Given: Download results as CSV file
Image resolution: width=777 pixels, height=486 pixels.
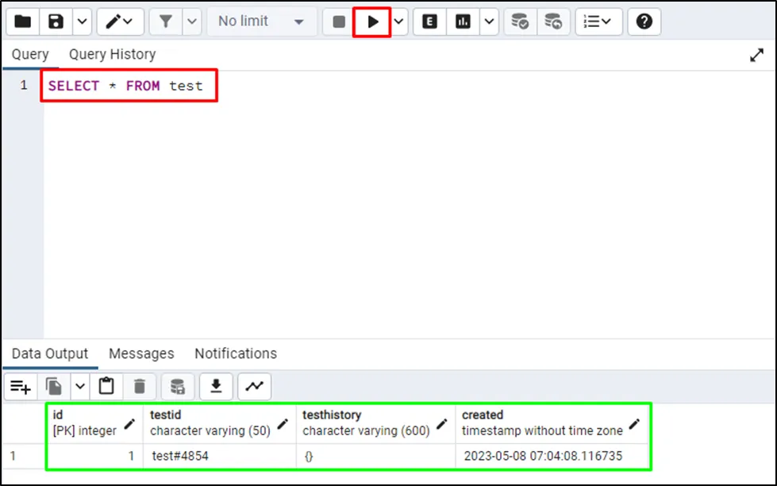Looking at the screenshot, I should click(215, 387).
